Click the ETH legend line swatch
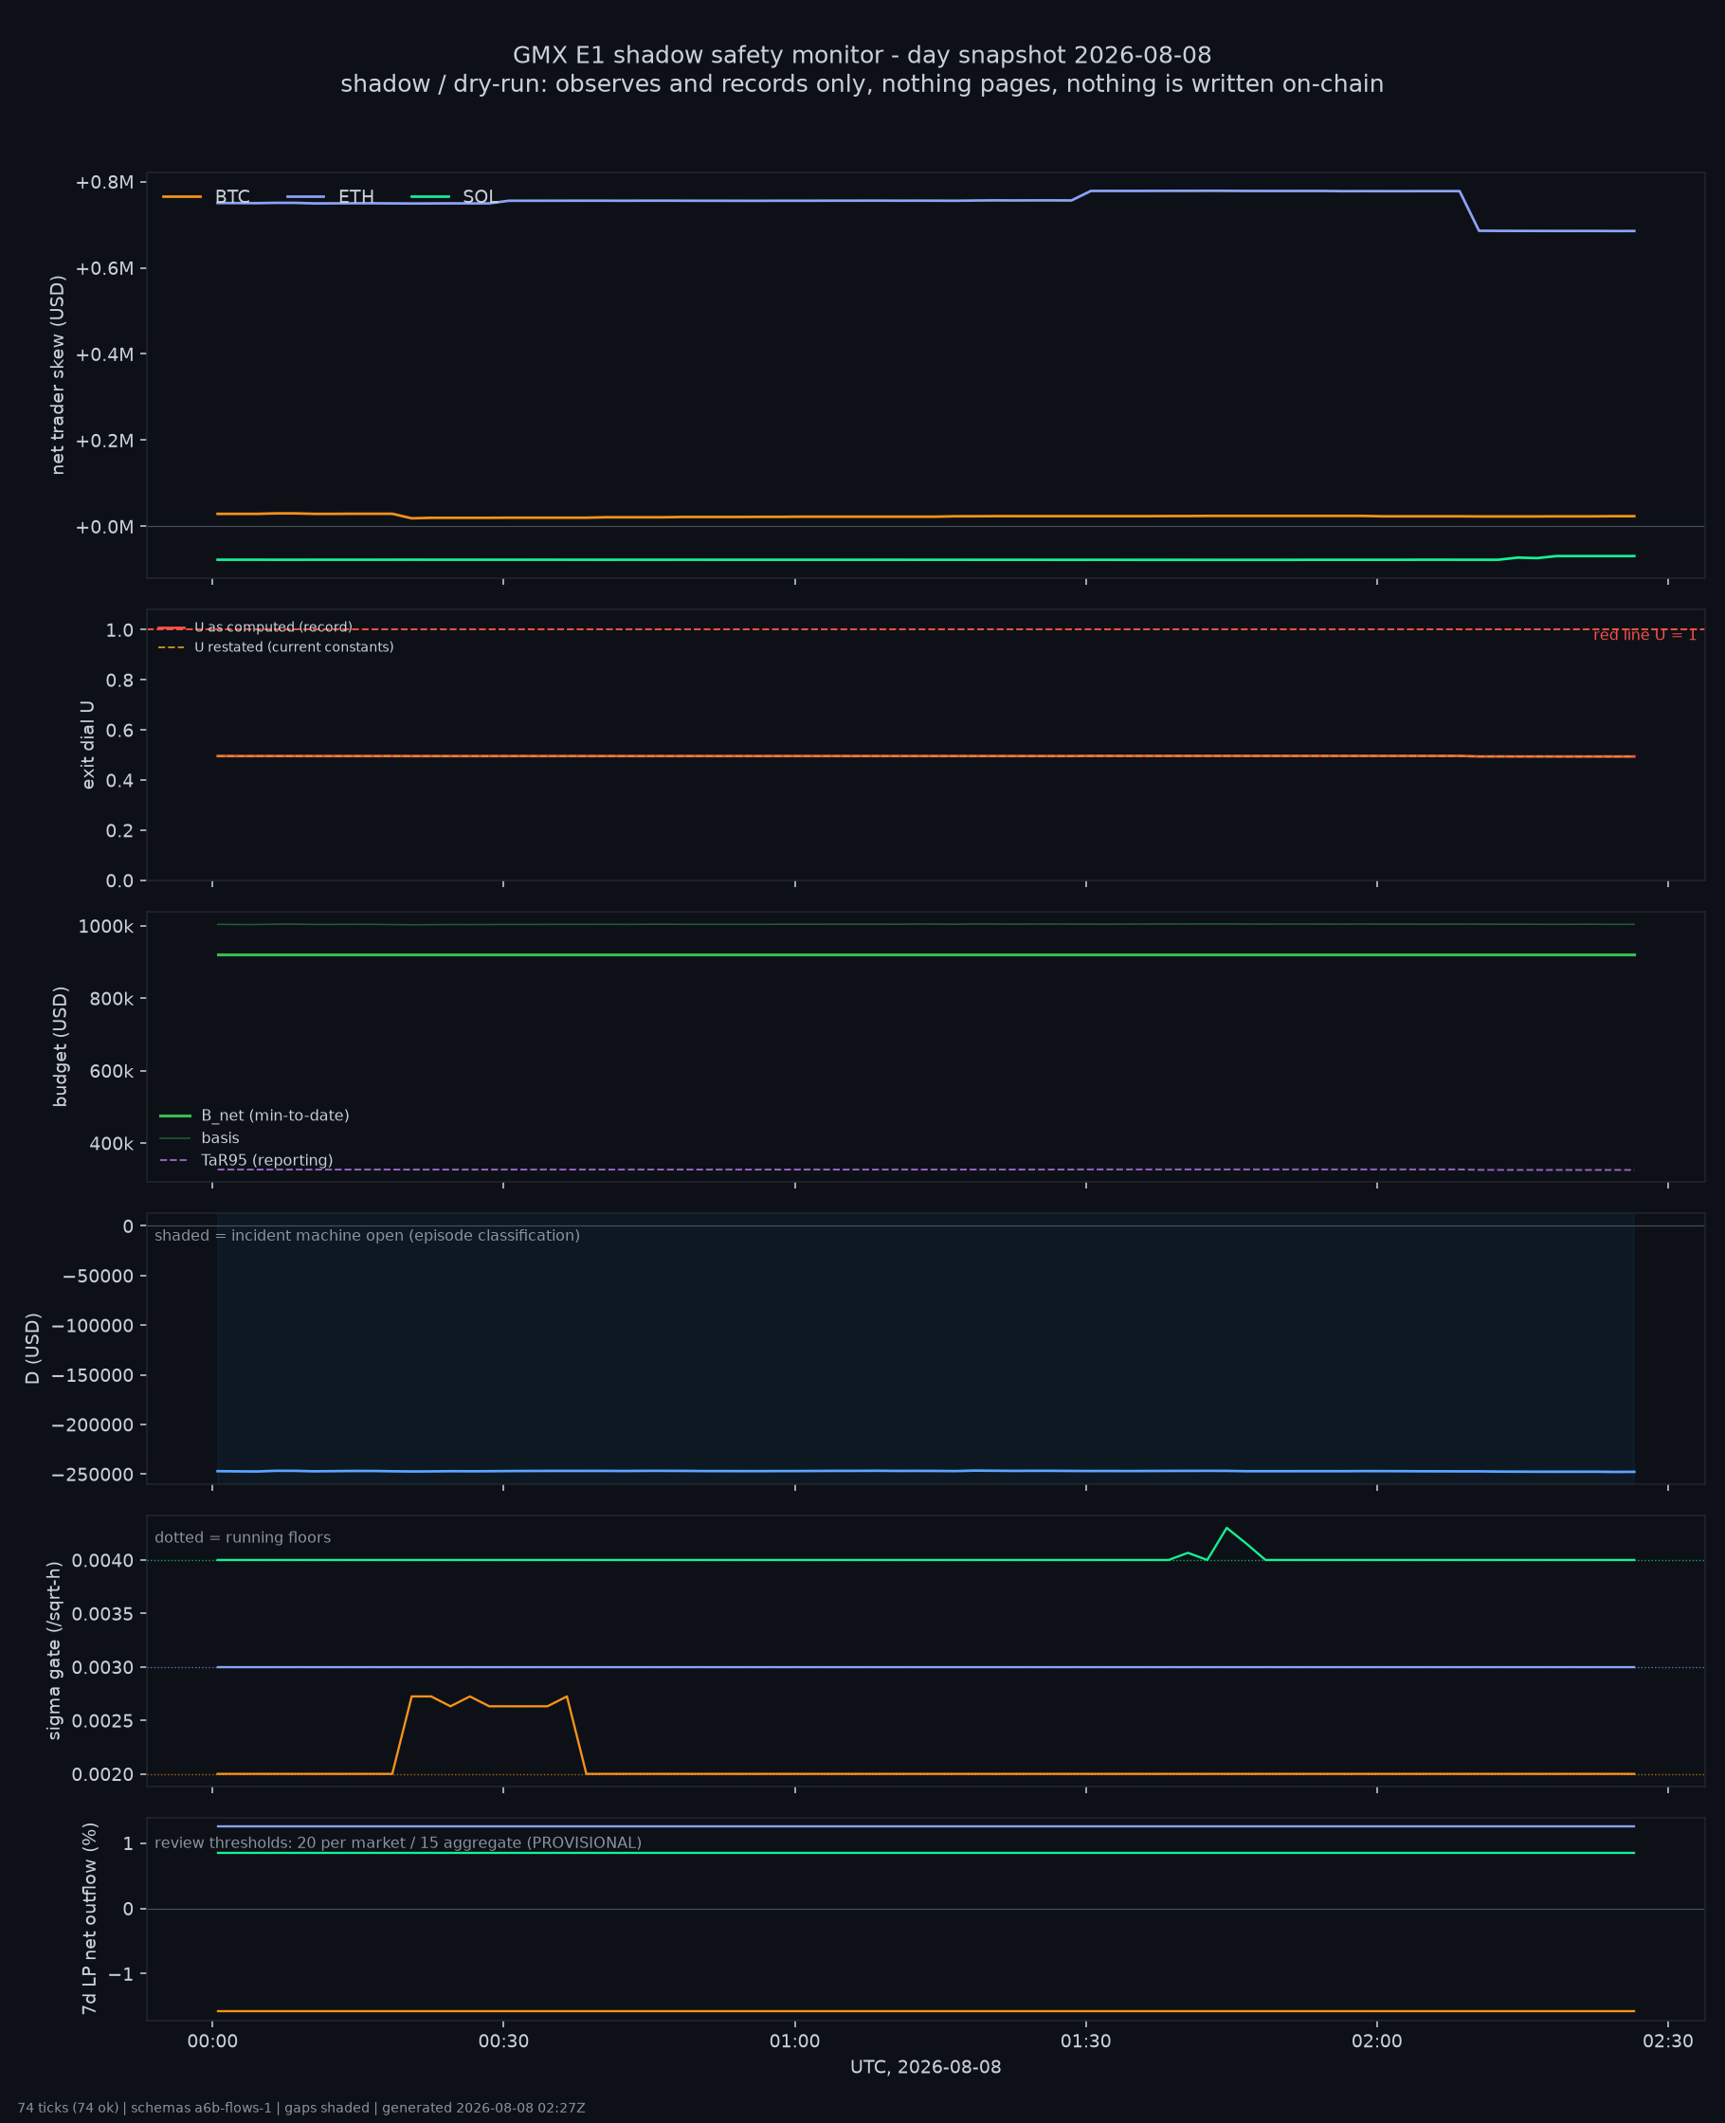Viewport: 1725px width, 2123px height. [x=305, y=197]
